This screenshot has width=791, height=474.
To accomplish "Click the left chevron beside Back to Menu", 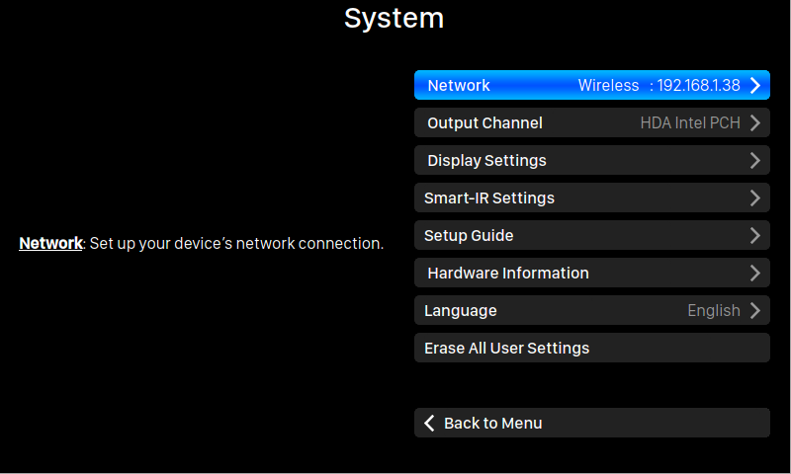I will pyautogui.click(x=429, y=423).
